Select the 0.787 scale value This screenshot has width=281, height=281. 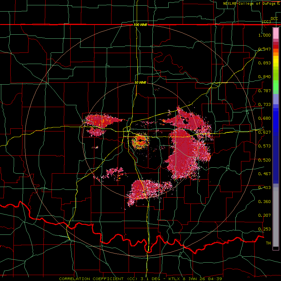(264, 91)
